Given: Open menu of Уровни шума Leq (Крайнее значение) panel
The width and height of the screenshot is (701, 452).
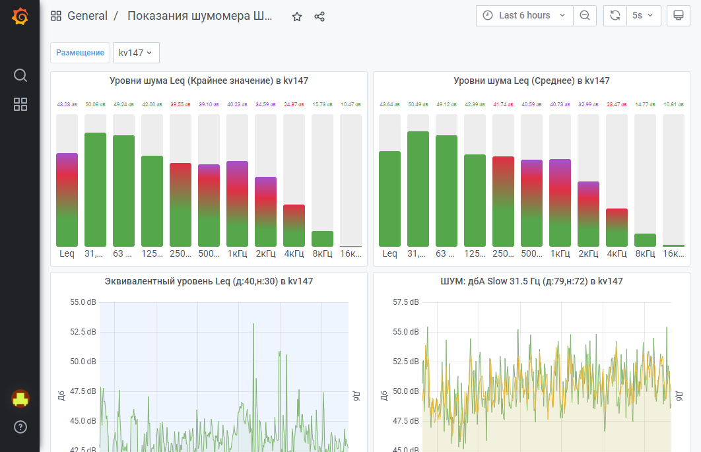Looking at the screenshot, I should 209,81.
